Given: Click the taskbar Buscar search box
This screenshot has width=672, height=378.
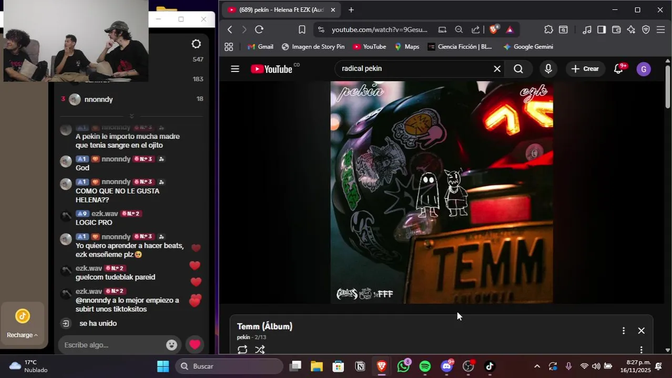Looking at the screenshot, I should tap(229, 366).
